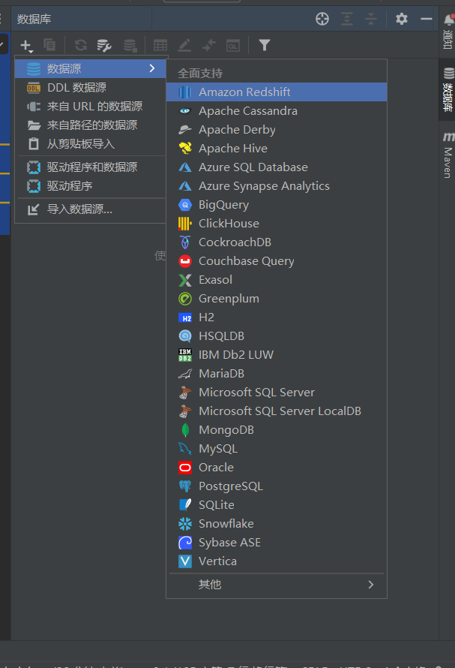
Task: Select MySQL from data source list
Action: [x=217, y=449]
